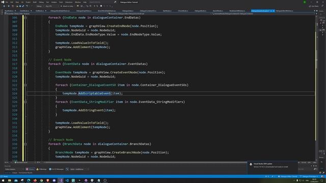
Task: Click the Navigate Forward toolbar icon
Action: pyautogui.click(x=9, y=6)
